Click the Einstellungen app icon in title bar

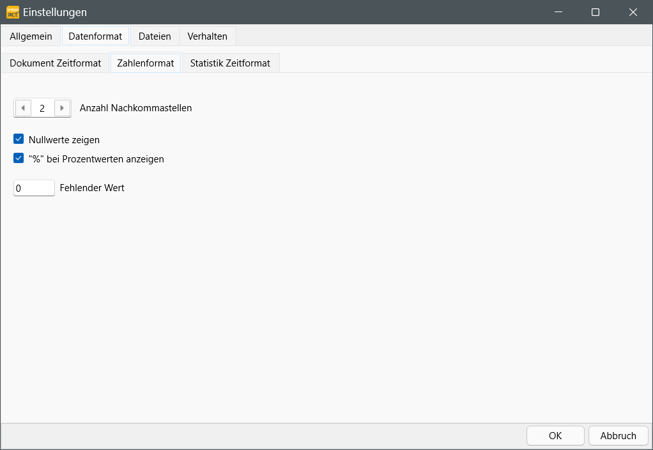click(13, 12)
